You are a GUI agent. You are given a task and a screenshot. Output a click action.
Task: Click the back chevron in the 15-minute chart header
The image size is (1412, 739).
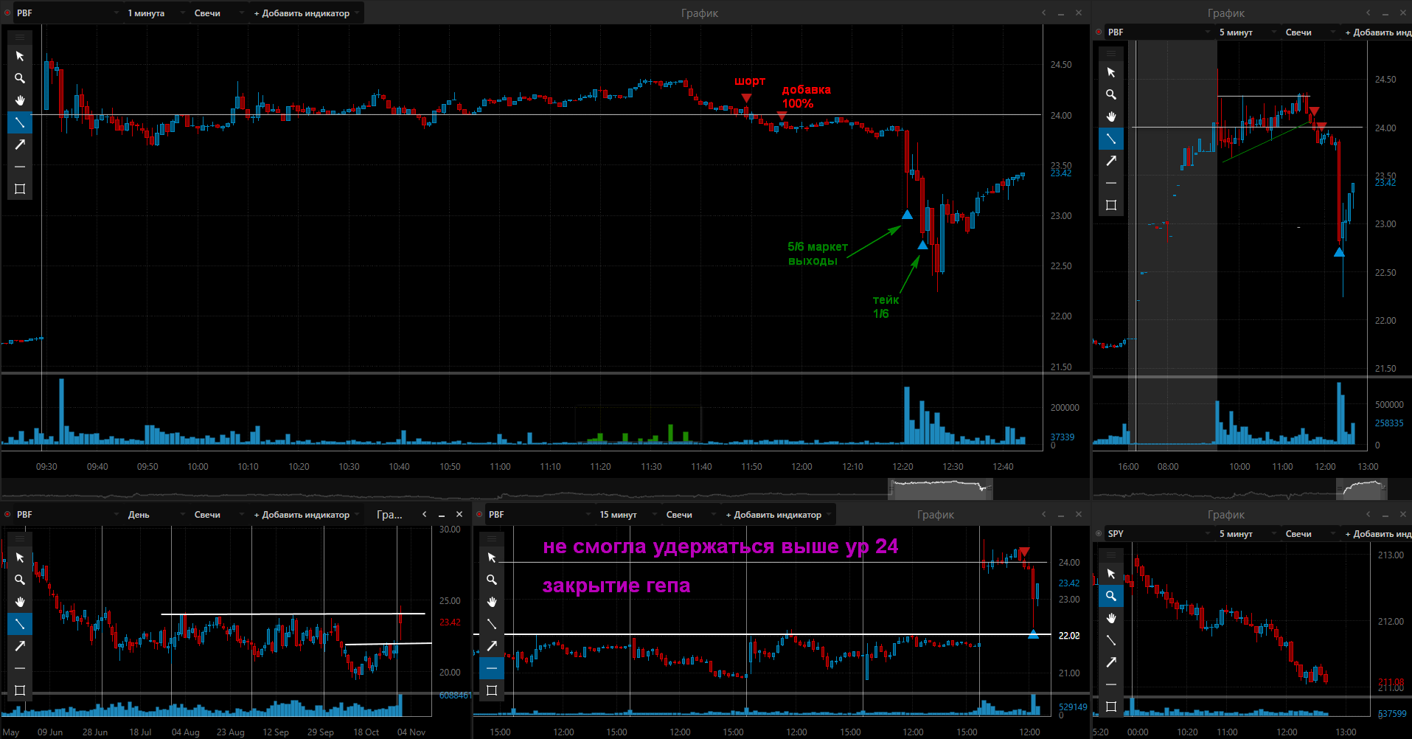click(1043, 514)
